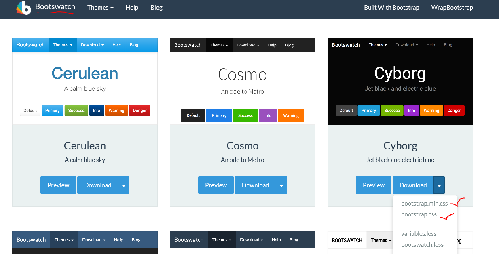Visit the WrapBootstrap link
The height and width of the screenshot is (254, 499).
(452, 8)
